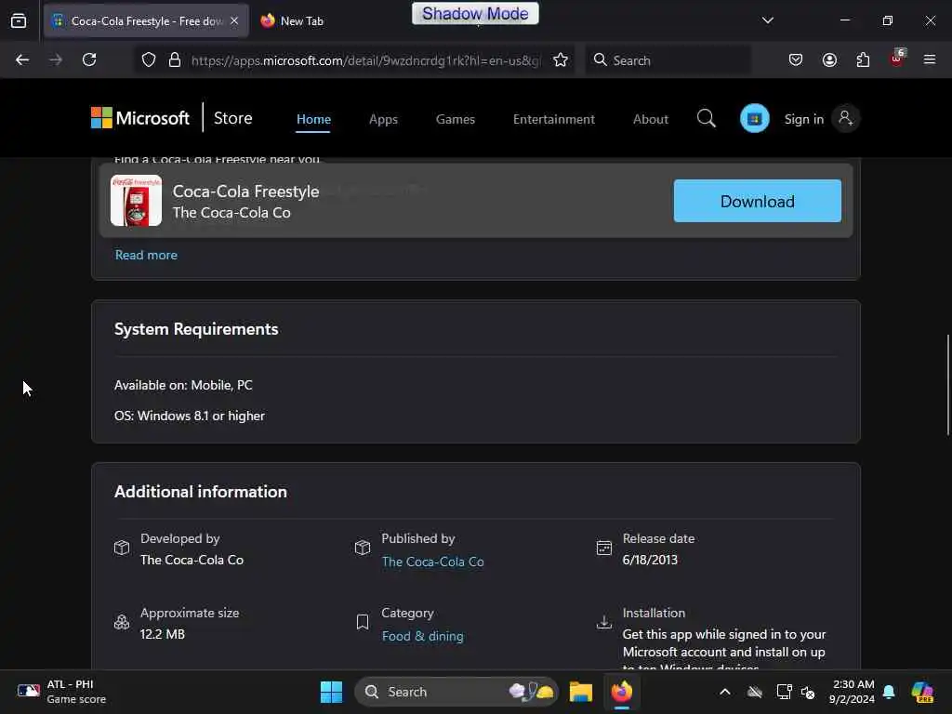Go back to previous page
Screen dimensions: 952x714
tap(22, 59)
